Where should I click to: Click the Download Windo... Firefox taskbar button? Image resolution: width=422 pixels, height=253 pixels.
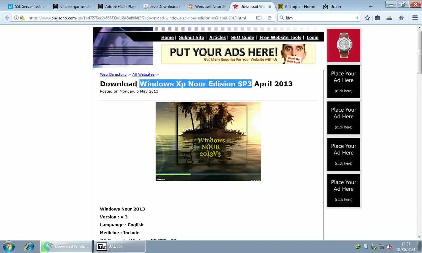pyautogui.click(x=67, y=246)
